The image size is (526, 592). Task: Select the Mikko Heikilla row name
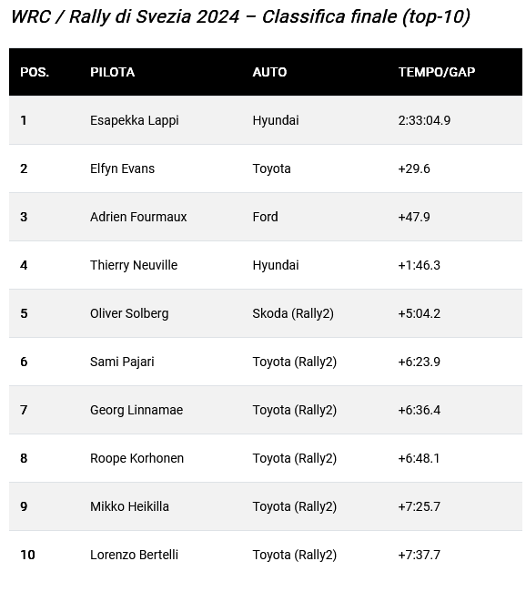pos(129,506)
